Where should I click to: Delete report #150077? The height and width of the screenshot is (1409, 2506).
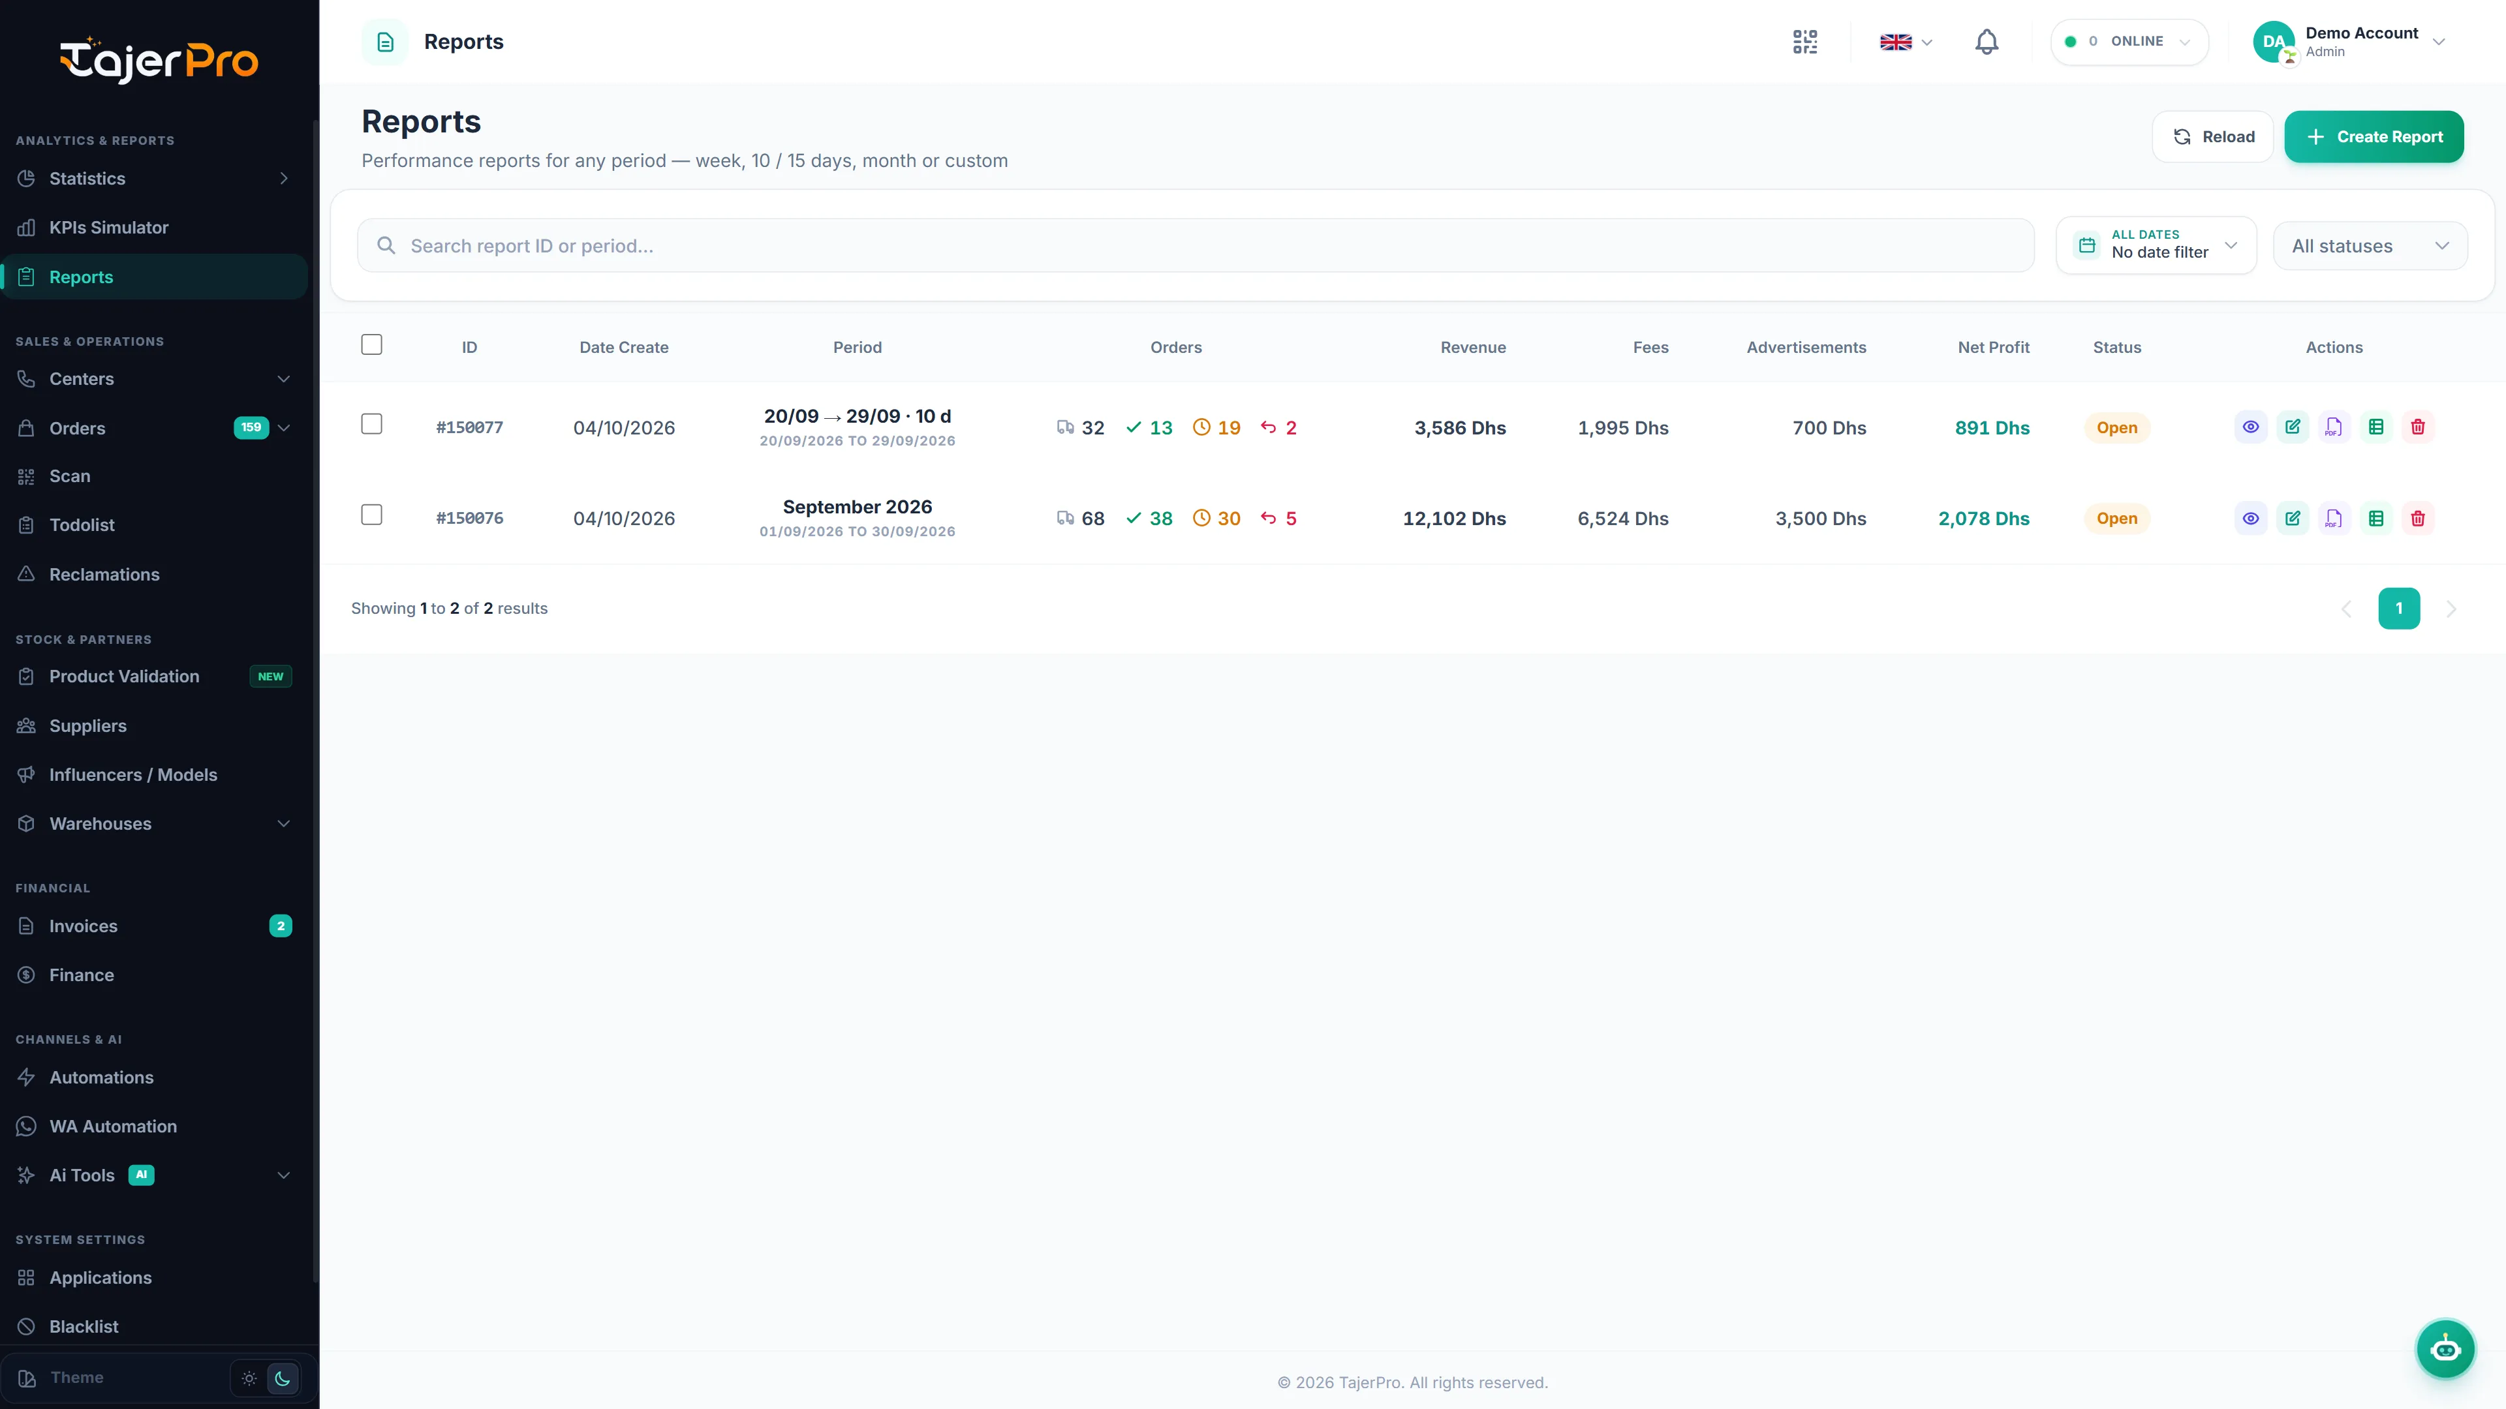coord(2417,427)
